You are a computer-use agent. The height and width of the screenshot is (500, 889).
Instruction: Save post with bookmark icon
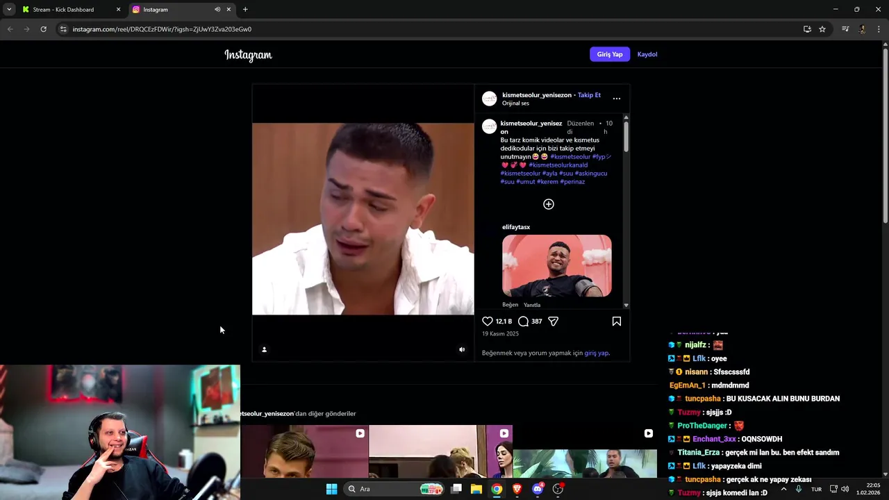(617, 322)
